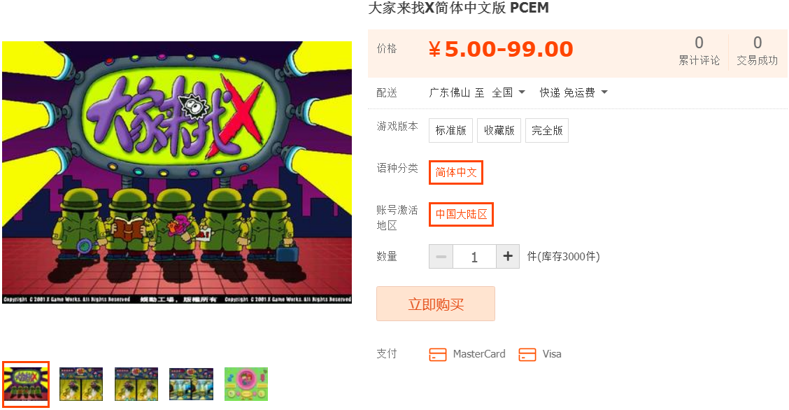789x410 pixels.
Task: Select the green menu screen thumbnail
Action: (246, 384)
